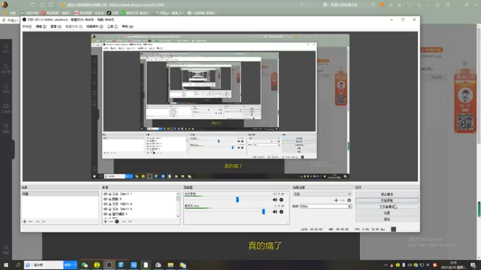This screenshot has width=481, height=270.
Task: Click the 开始录制 start recording button
Action: pos(387,200)
